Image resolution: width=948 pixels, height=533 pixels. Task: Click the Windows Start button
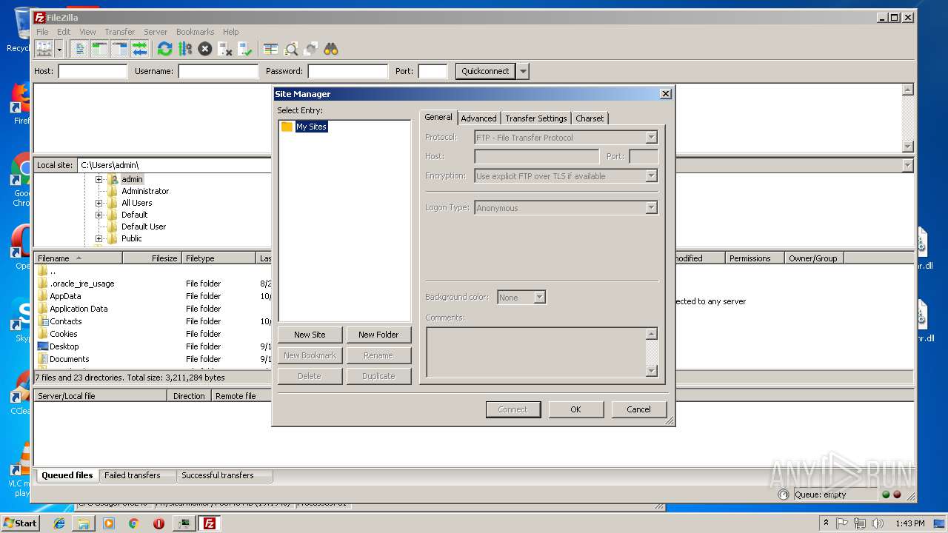pos(20,523)
